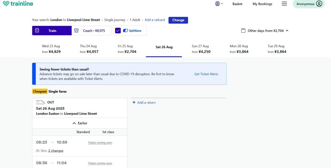Viewport: 331px width, 168px height.
Task: Click the user profile avatar icon
Action: tap(319, 4)
